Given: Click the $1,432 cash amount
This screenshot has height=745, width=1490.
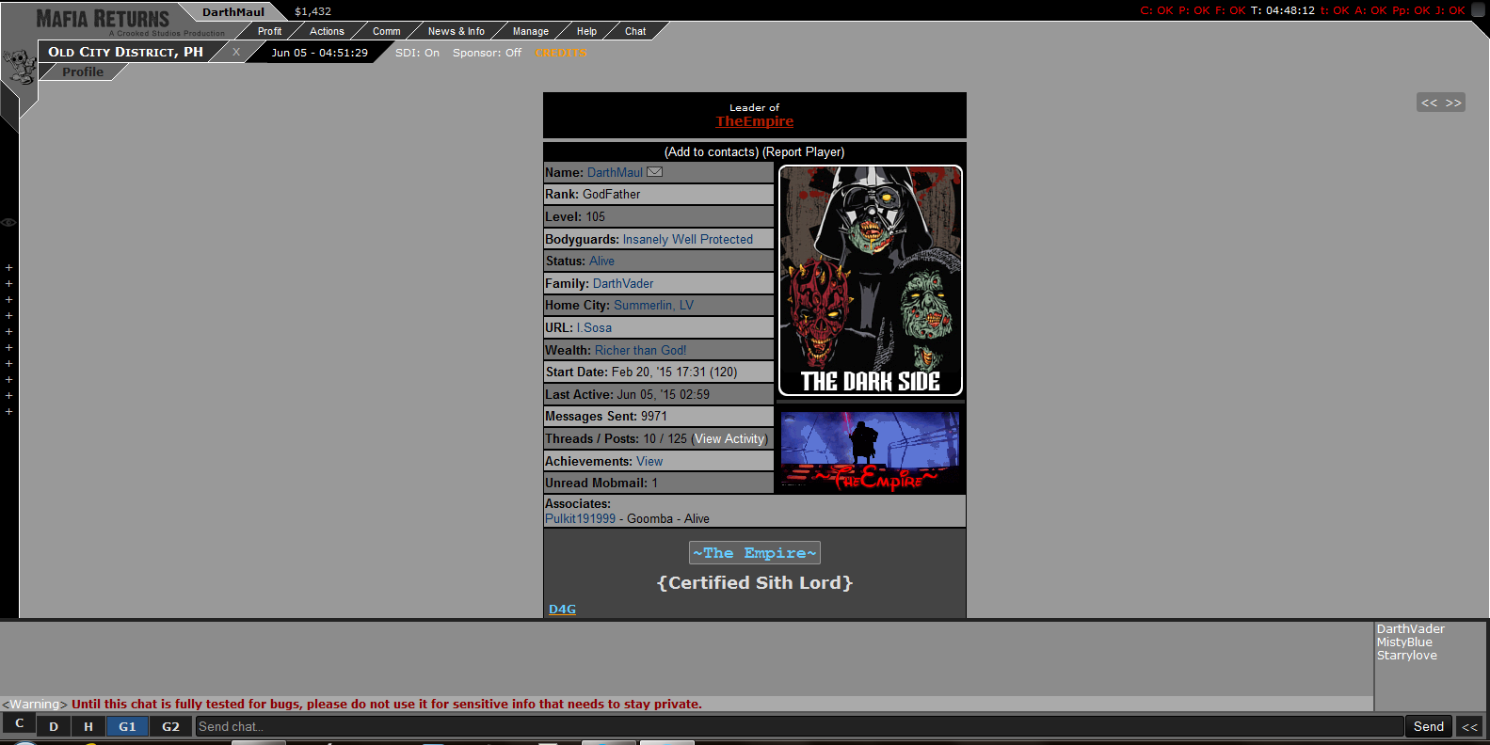Looking at the screenshot, I should (312, 11).
